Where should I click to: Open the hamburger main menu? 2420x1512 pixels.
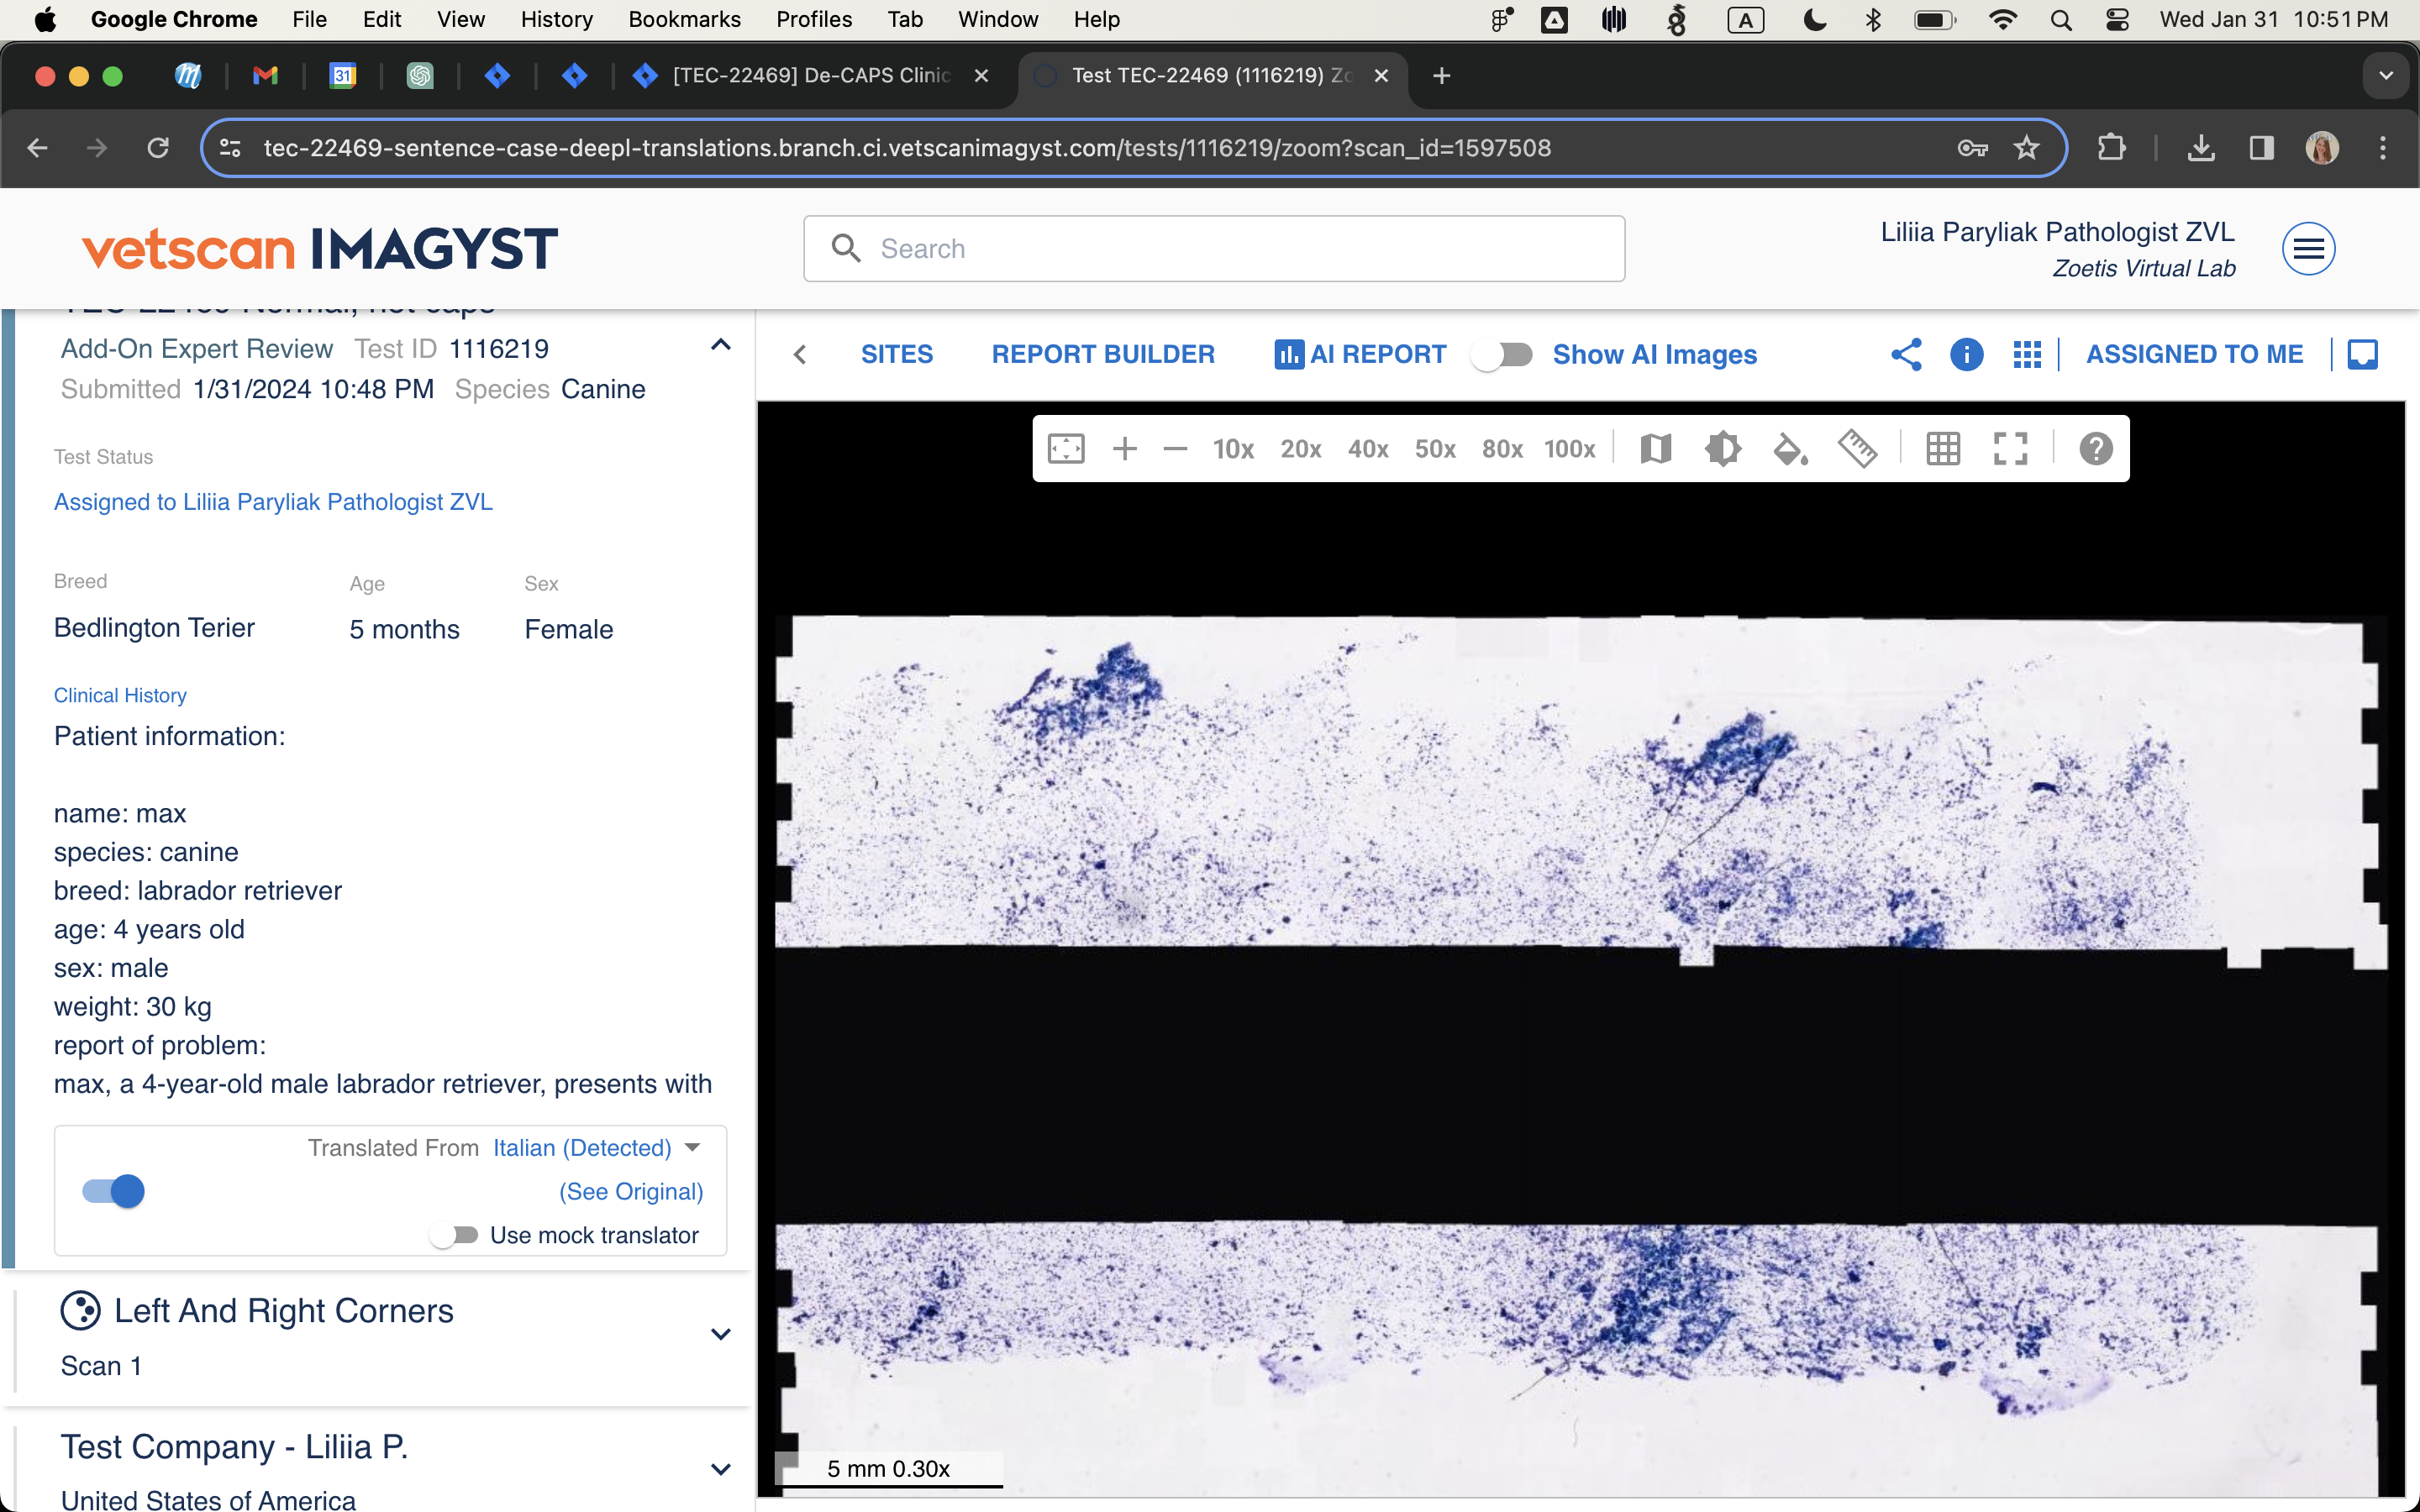pos(2308,249)
